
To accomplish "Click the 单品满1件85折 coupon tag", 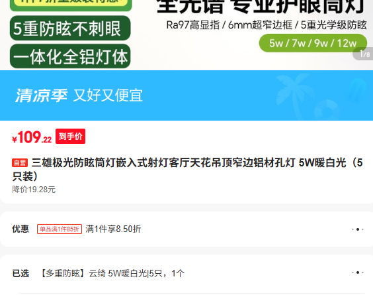I will pos(60,229).
